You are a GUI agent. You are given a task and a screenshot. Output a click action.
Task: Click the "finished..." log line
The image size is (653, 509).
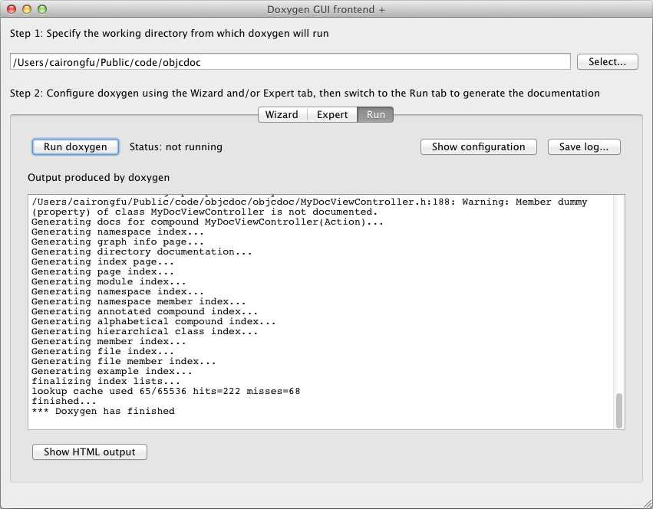point(64,401)
